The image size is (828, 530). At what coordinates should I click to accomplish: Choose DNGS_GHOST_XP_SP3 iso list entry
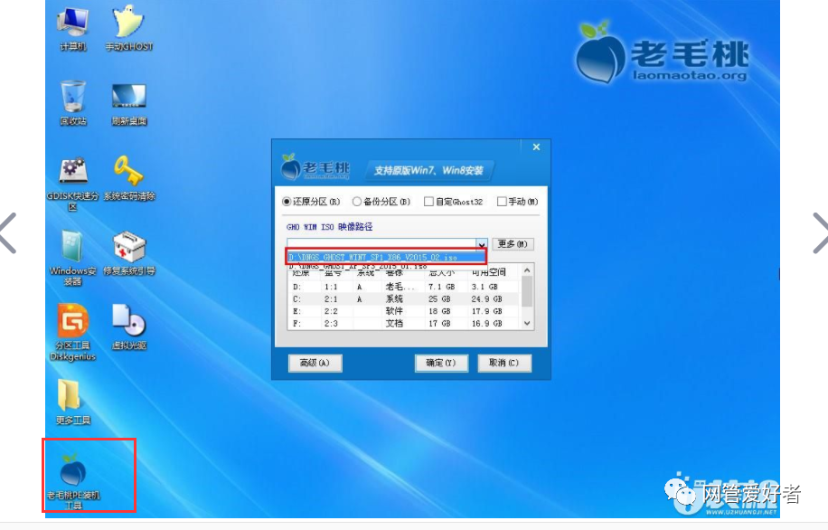pos(386,266)
